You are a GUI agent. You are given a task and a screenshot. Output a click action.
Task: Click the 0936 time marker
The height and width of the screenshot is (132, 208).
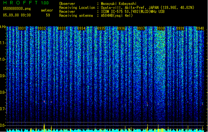click(x=121, y=28)
